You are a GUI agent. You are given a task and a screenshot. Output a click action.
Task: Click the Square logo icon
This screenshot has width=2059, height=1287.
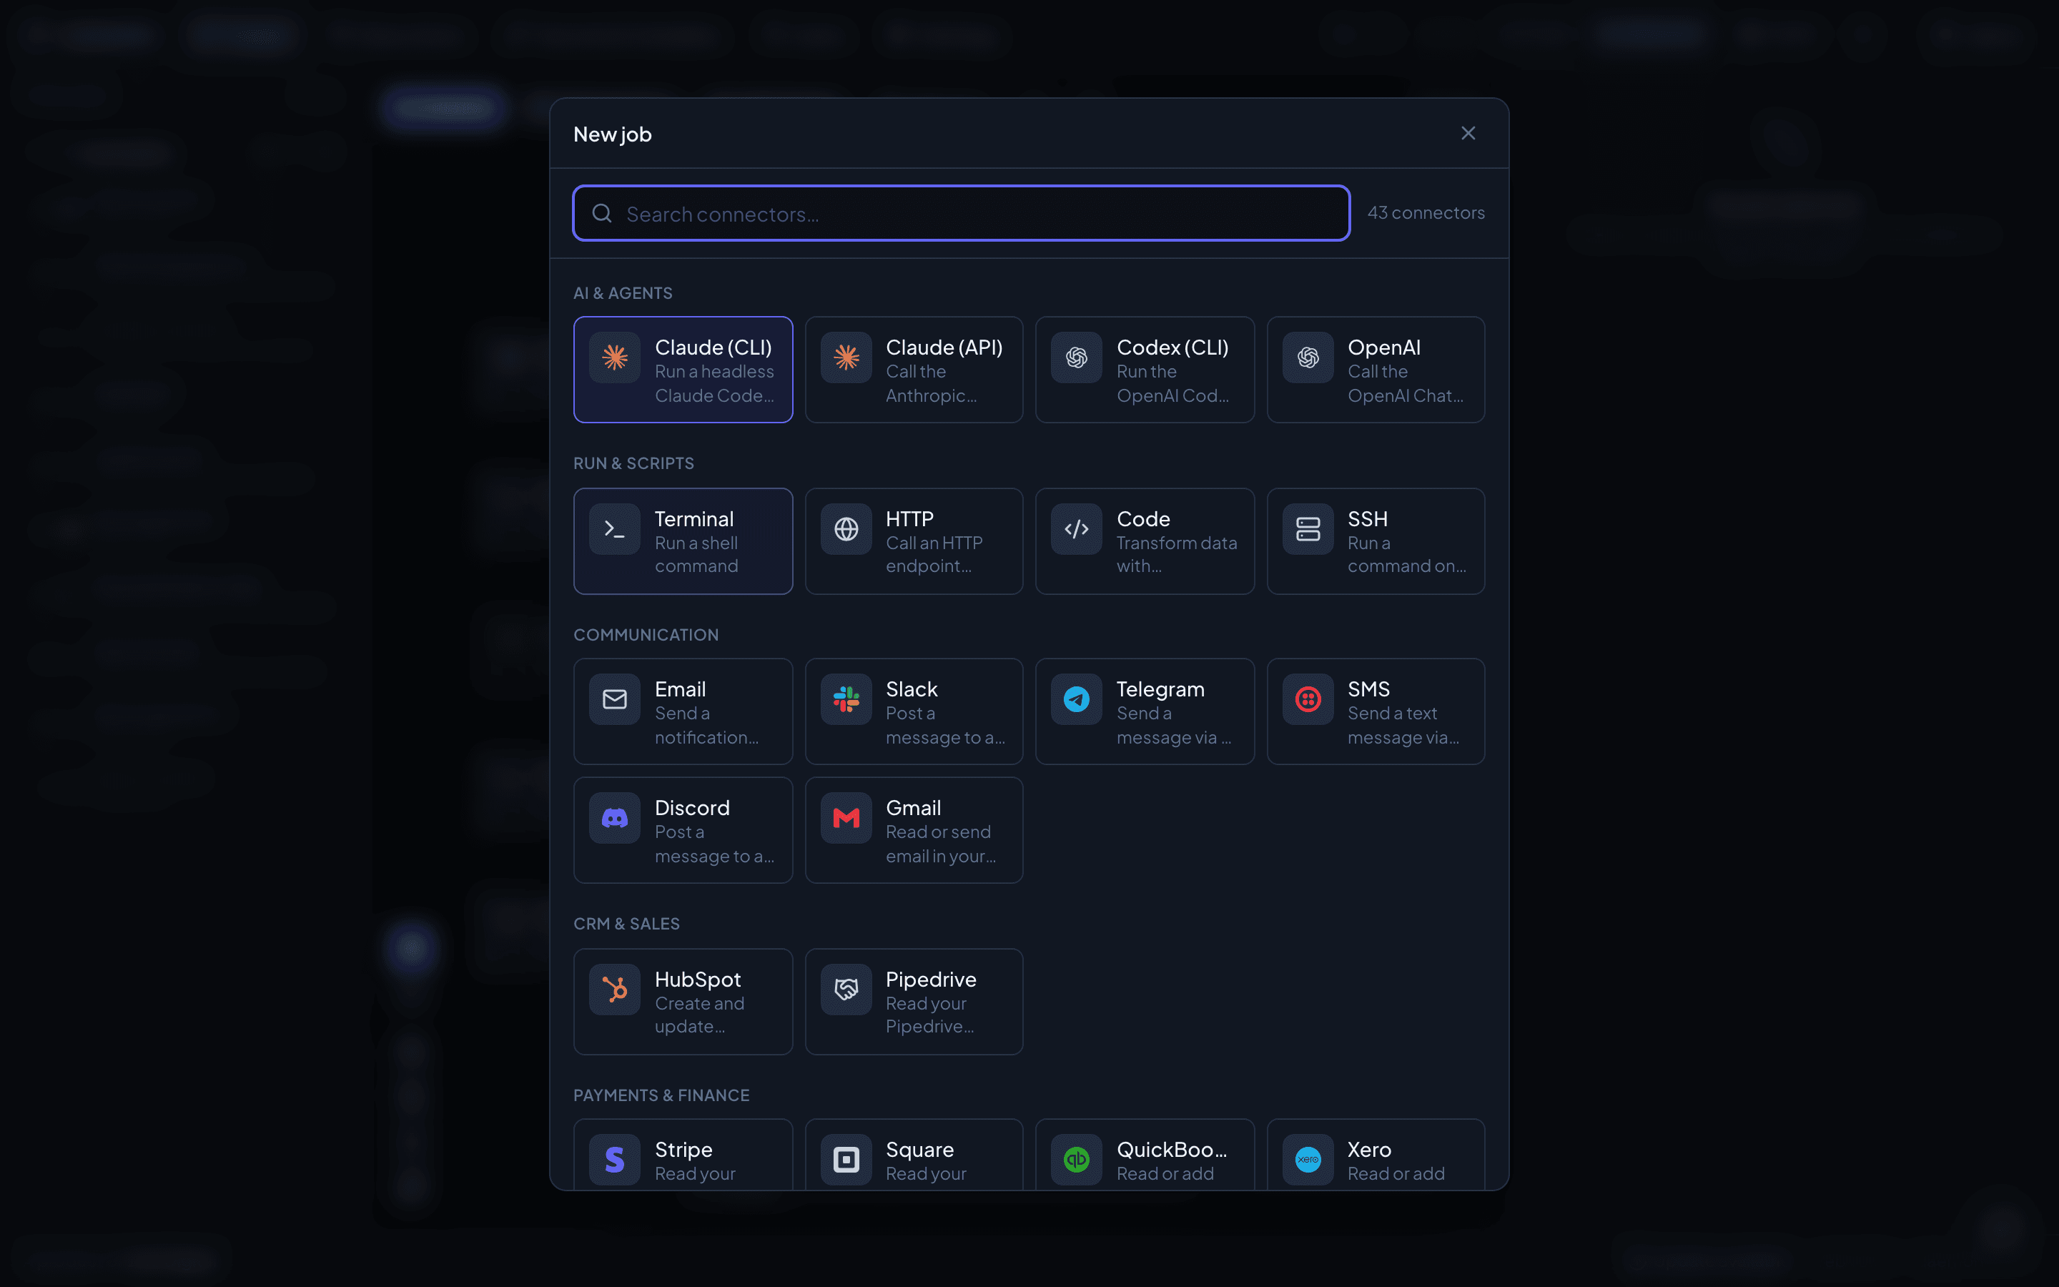coord(846,1159)
